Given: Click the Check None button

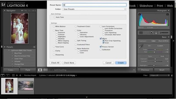Looking at the screenshot, I should 69,63.
